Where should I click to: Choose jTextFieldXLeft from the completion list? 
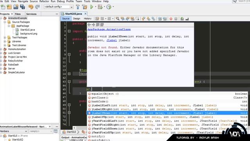tap(167, 121)
